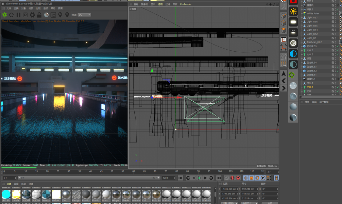Select the points mode cube icon
This screenshot has height=204, width=342.
pyautogui.click(x=284, y=16)
